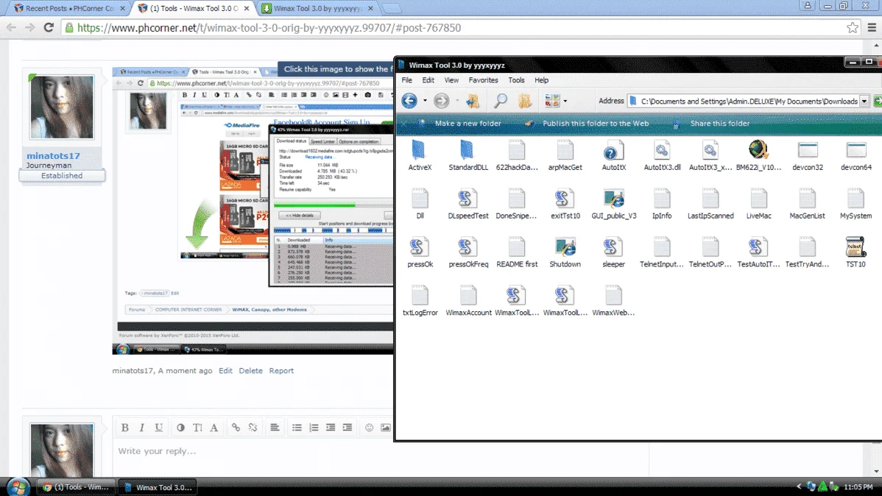Select the sleeper script
The height and width of the screenshot is (496, 882).
(x=613, y=252)
